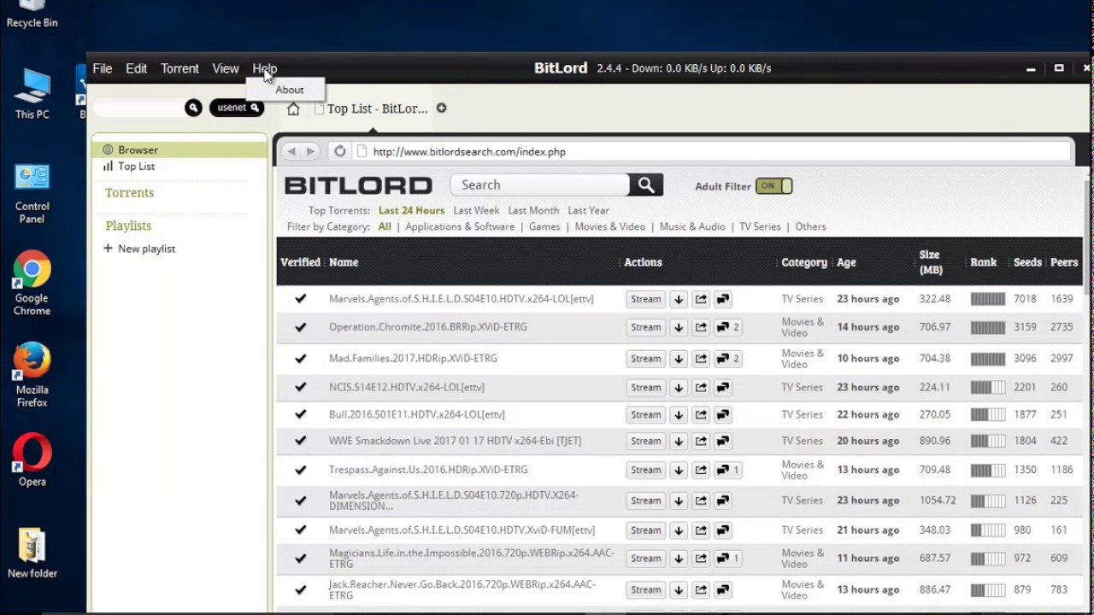Filter by Games category
The width and height of the screenshot is (1094, 615).
coord(544,226)
